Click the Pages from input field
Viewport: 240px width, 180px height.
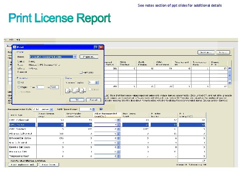[x=40, y=87]
